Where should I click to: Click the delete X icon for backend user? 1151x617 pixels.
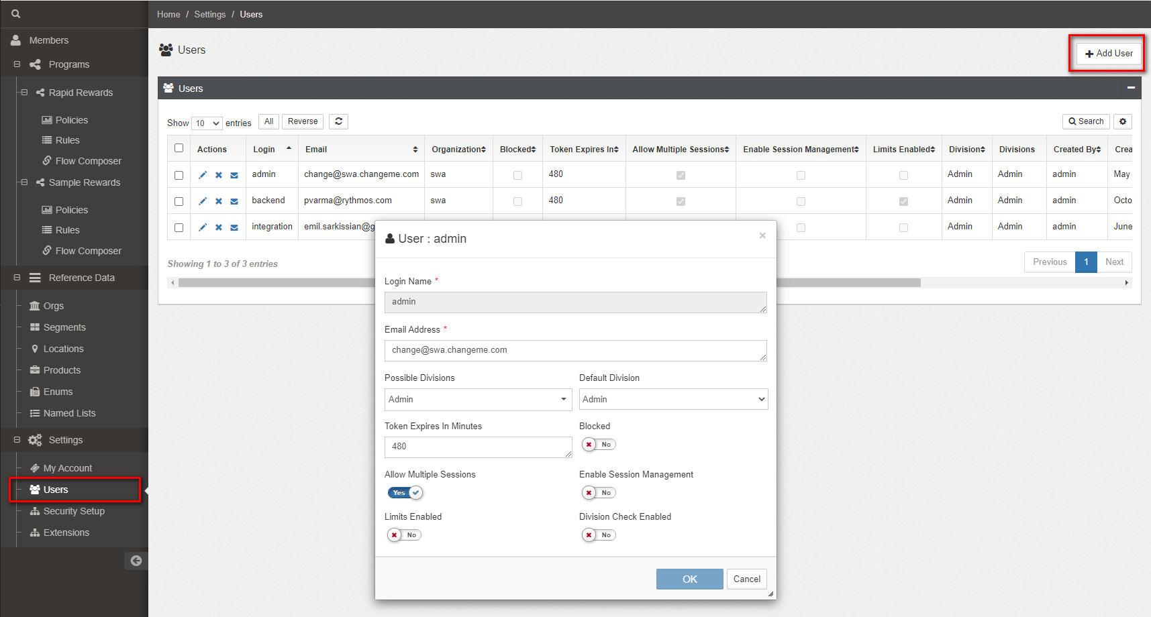(219, 201)
